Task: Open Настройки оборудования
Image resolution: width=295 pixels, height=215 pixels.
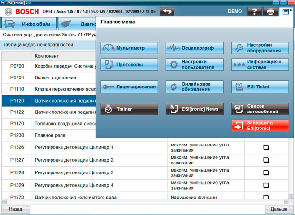Action: (x=260, y=48)
